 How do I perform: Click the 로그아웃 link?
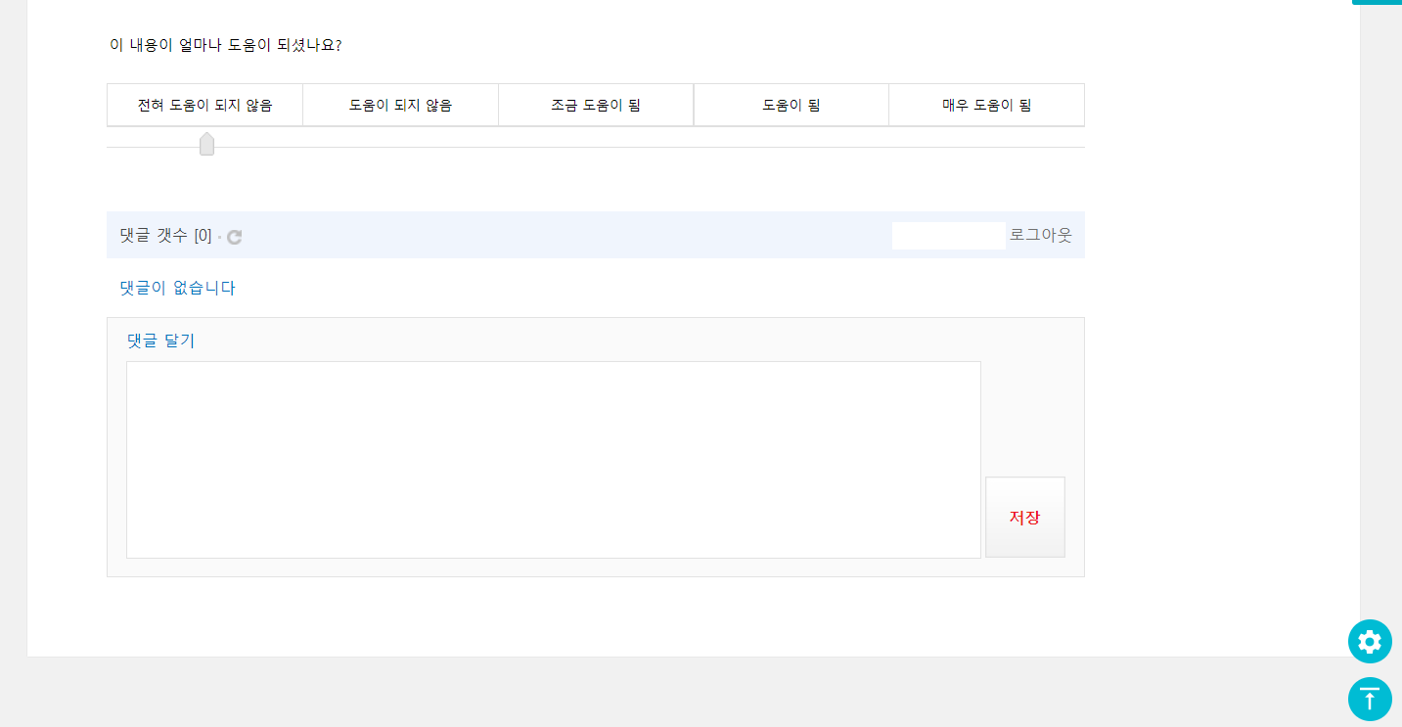[x=1041, y=235]
